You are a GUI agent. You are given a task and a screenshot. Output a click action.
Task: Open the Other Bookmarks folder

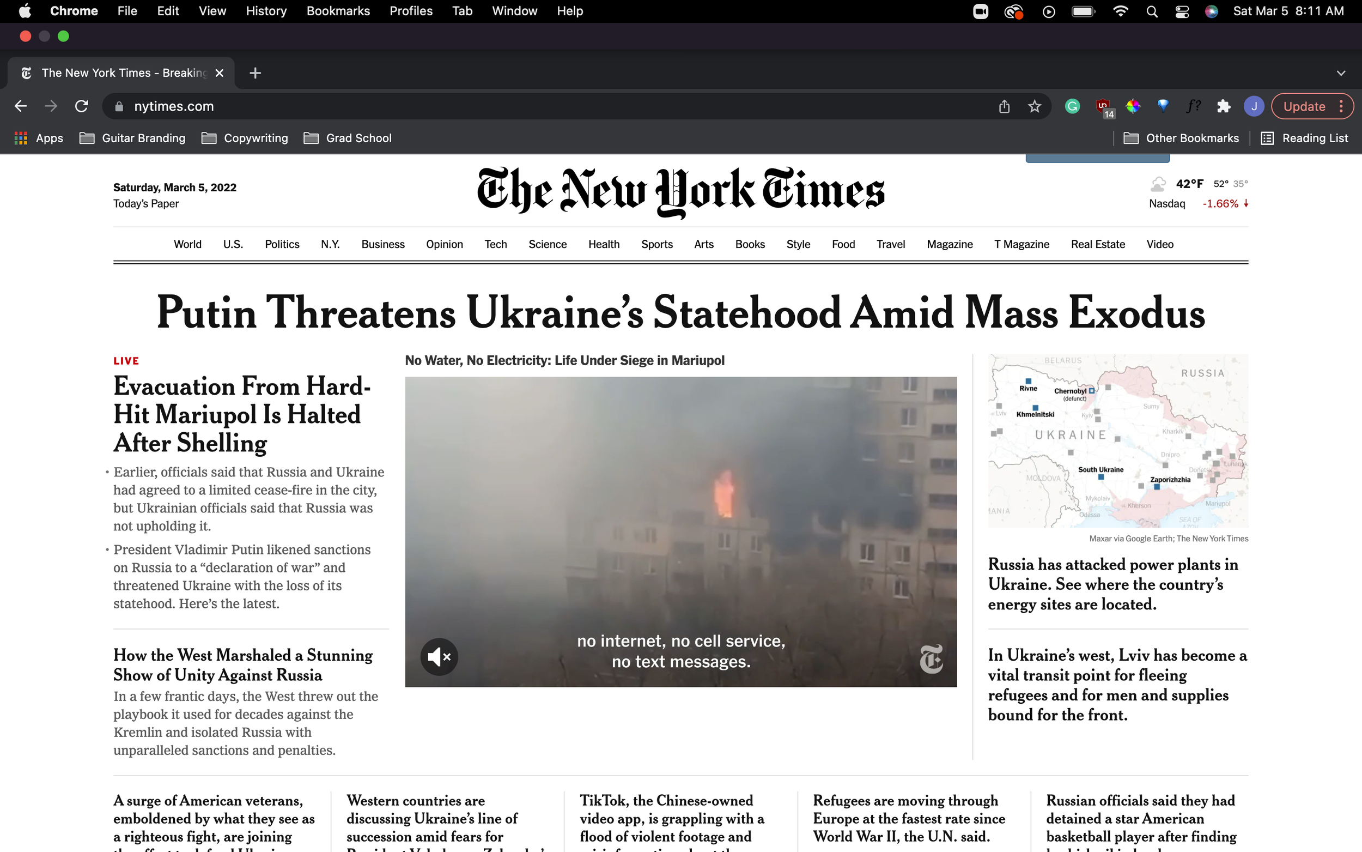click(1181, 138)
